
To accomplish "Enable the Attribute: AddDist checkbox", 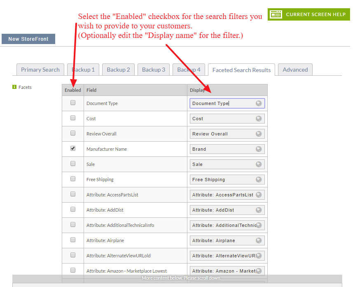I will (x=73, y=209).
